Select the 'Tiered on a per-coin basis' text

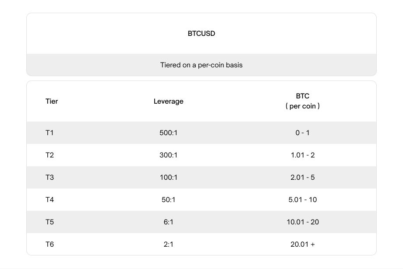(x=201, y=65)
